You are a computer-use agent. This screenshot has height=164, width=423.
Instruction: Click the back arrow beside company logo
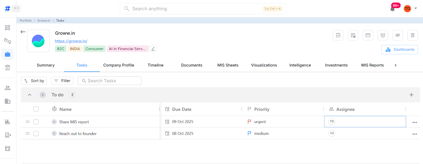tap(23, 32)
